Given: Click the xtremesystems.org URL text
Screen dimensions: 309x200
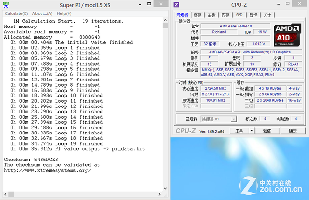Looking at the screenshot, I should (47, 170).
